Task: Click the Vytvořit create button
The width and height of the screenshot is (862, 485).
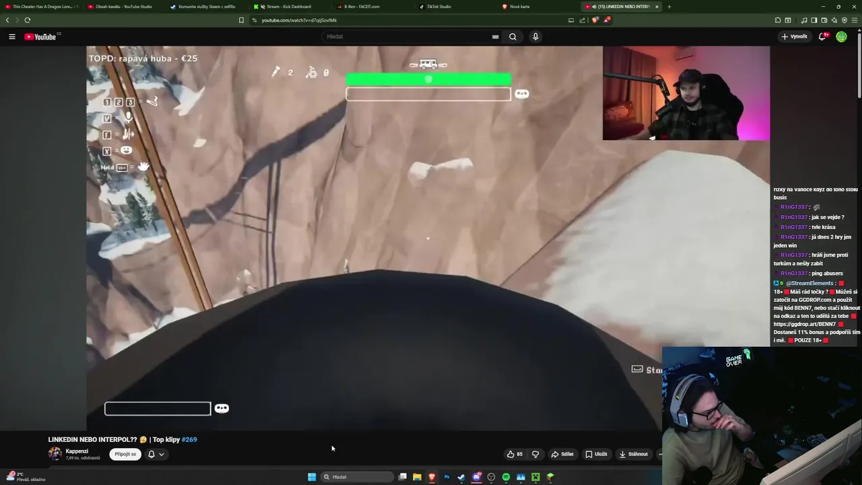Action: [794, 36]
